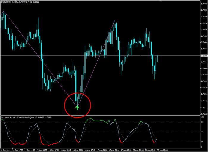Click the Stochastic scale value 100

tap(202, 117)
